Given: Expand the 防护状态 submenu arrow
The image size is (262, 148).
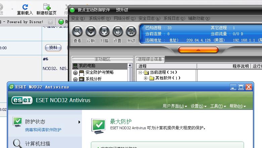Looking at the screenshot, I should 79,122.
